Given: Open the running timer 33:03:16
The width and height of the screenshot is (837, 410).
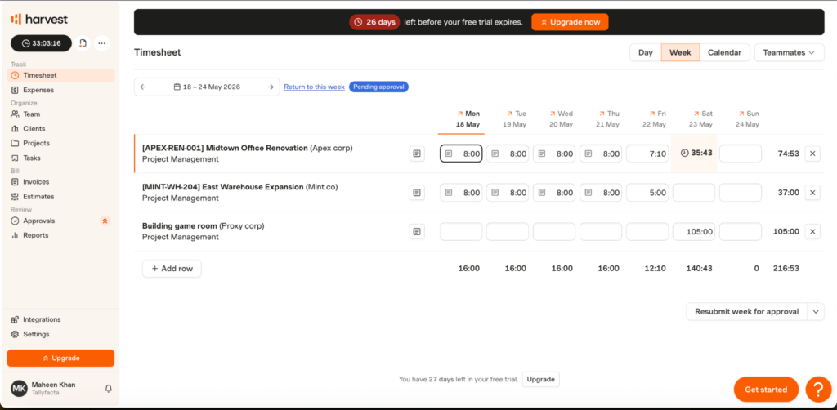Looking at the screenshot, I should (41, 43).
